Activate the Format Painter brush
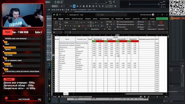Image resolution: width=185 pixels, height=104 pixels. point(60,27)
